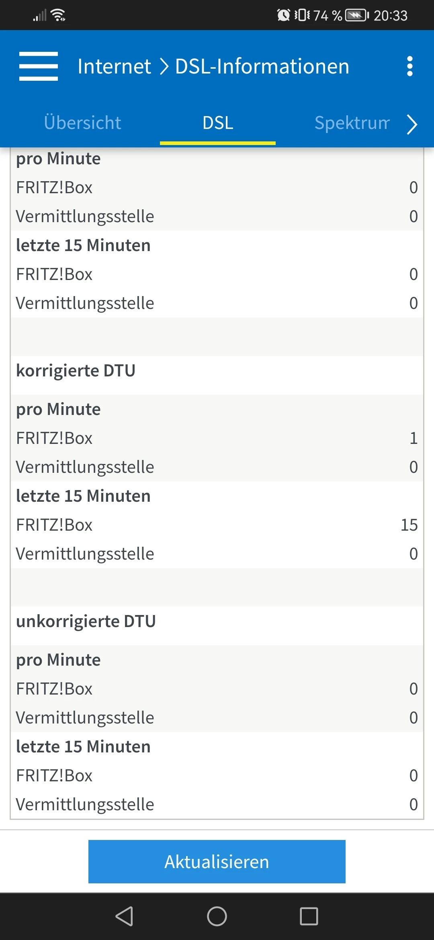This screenshot has height=940, width=434.
Task: Click the Internet breadcrumb link
Action: tap(114, 66)
